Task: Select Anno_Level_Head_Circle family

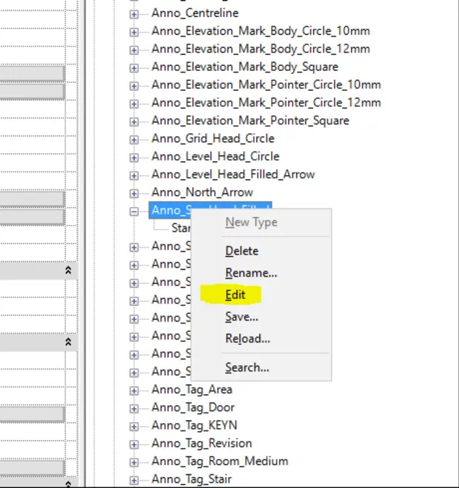Action: pos(215,157)
